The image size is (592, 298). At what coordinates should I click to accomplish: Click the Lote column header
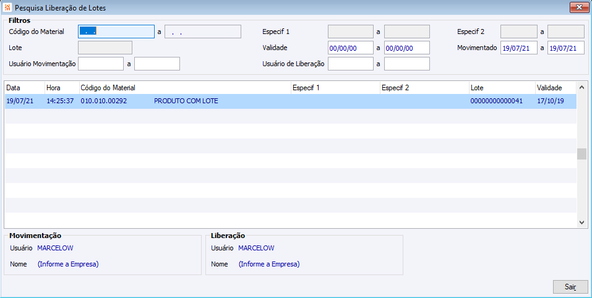502,88
